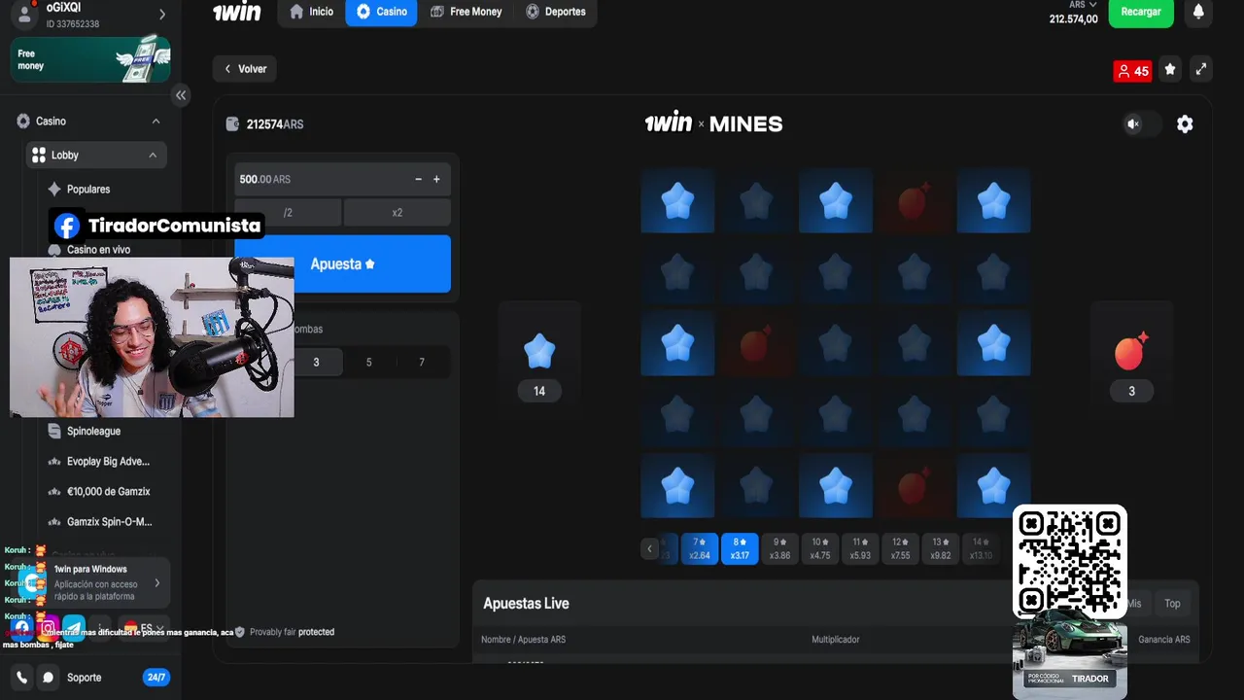Increase the bet with the plus button
Image resolution: width=1244 pixels, height=700 pixels.
pyautogui.click(x=436, y=179)
